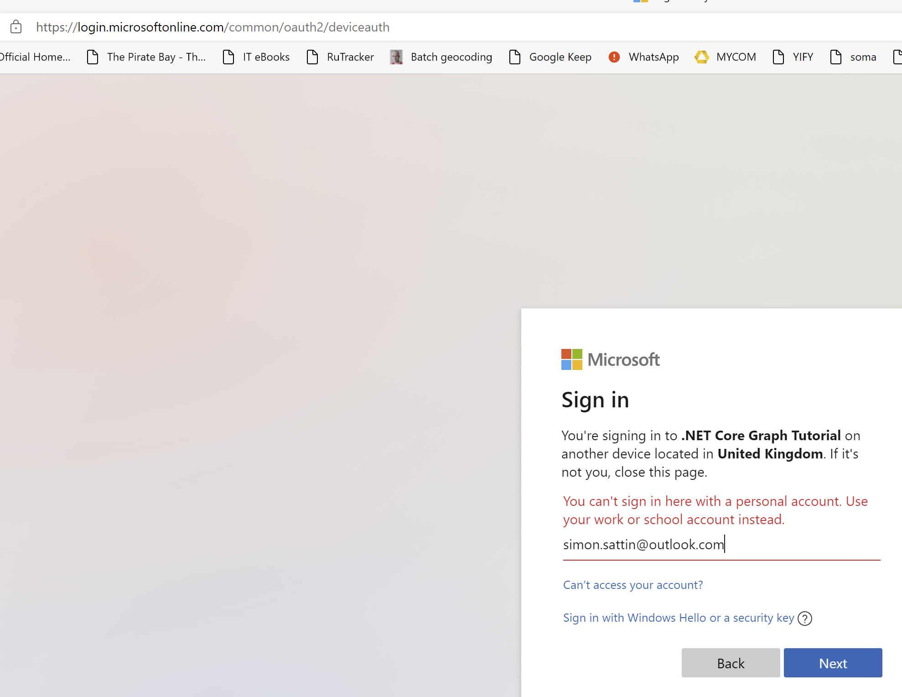Click the MYCOM bookmark icon

click(702, 57)
